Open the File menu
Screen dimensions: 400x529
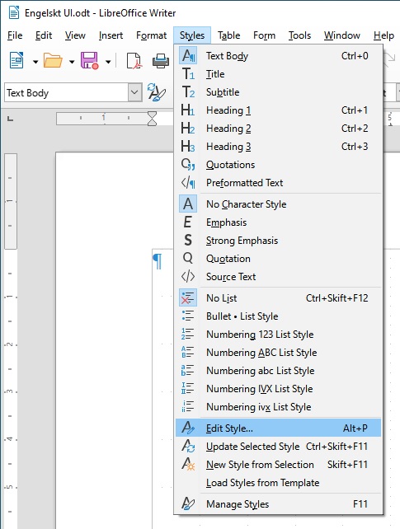pyautogui.click(x=15, y=35)
